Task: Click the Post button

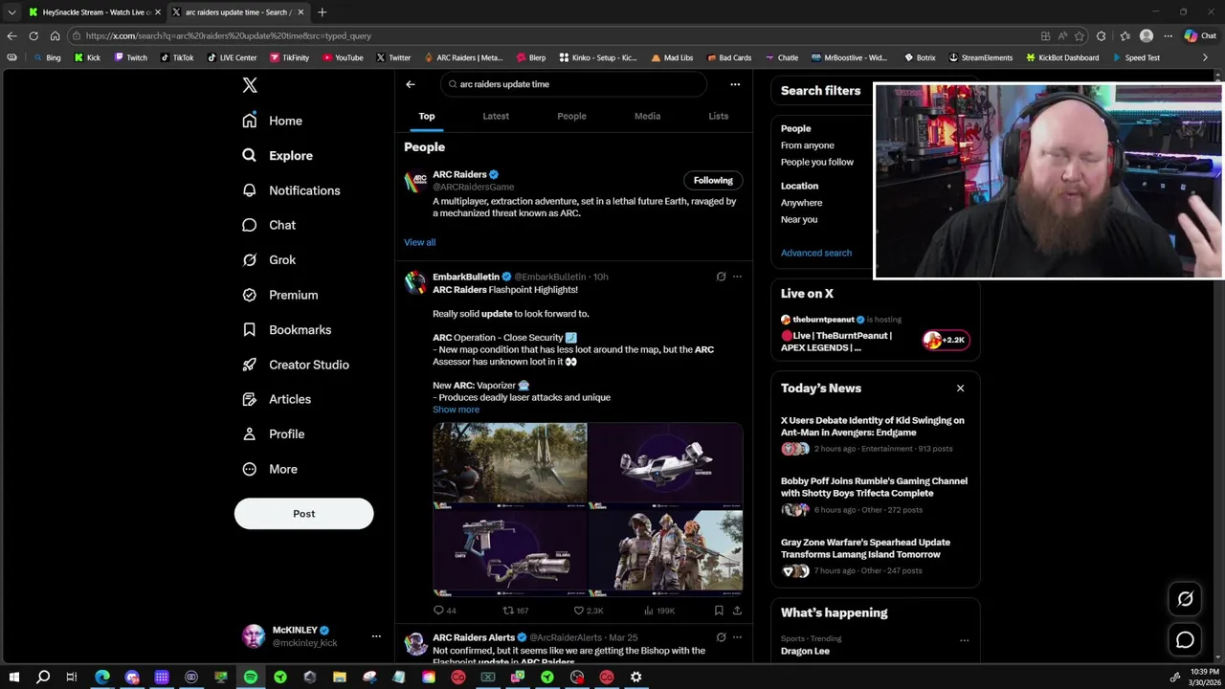Action: point(303,514)
